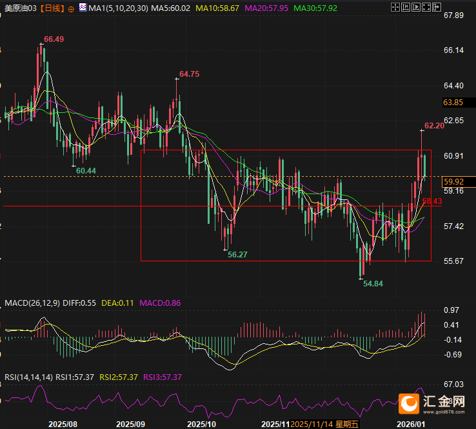Click the 2025/08 date label
The image size is (476, 429).
[63, 424]
